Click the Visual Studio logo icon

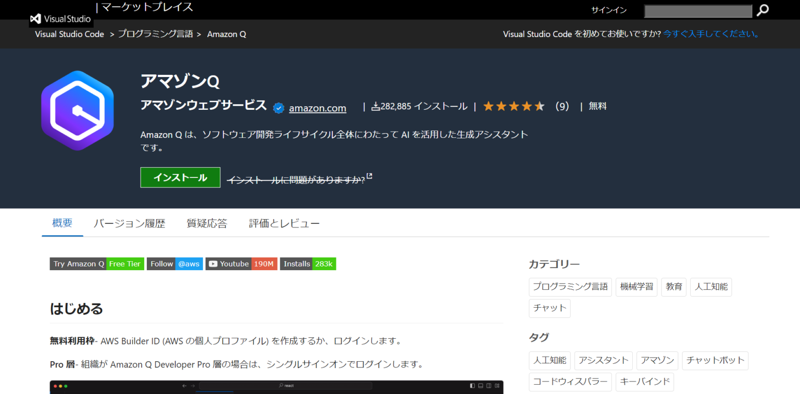[35, 19]
